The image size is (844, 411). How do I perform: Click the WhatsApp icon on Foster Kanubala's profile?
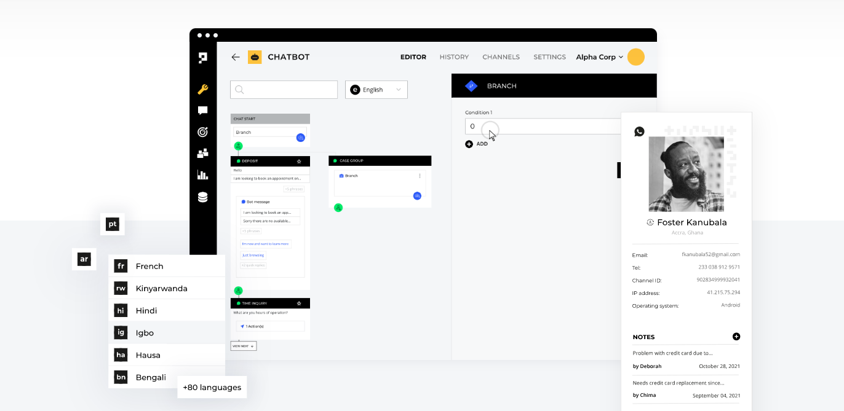click(639, 131)
